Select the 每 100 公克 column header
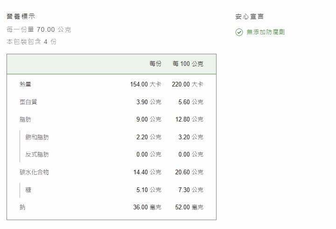 pyautogui.click(x=188, y=64)
